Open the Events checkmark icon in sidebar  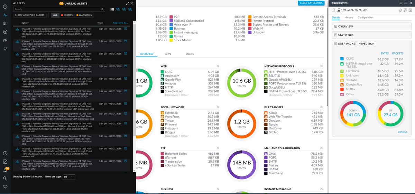tap(5, 161)
